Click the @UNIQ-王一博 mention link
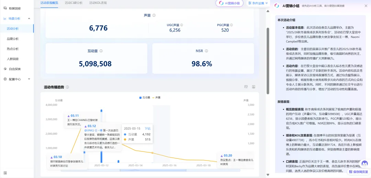Viewport: 371px width, 178px height. pyautogui.click(x=93, y=130)
